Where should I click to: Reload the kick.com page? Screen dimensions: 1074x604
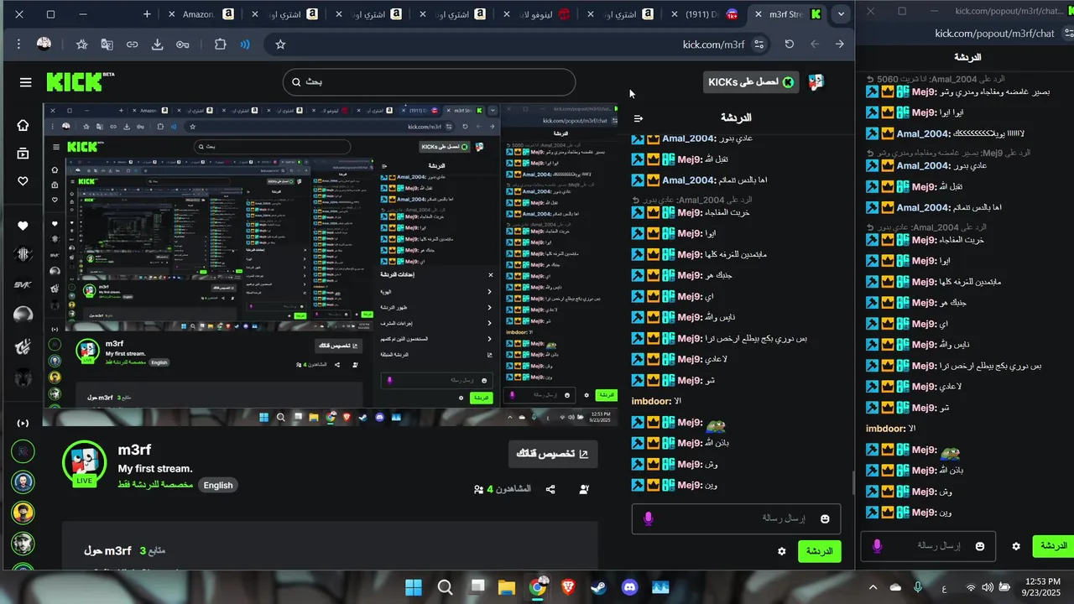click(789, 44)
